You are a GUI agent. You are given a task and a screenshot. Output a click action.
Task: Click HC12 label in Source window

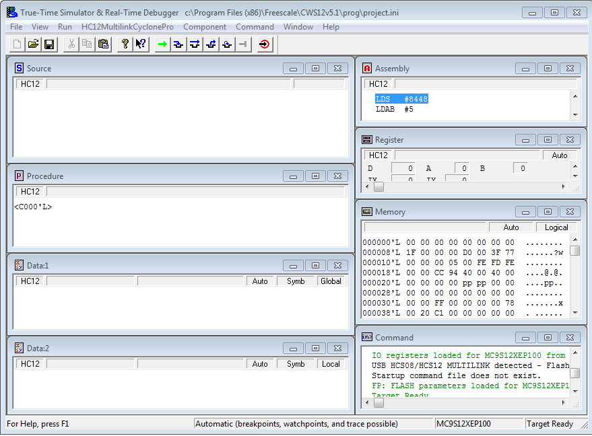coord(30,83)
